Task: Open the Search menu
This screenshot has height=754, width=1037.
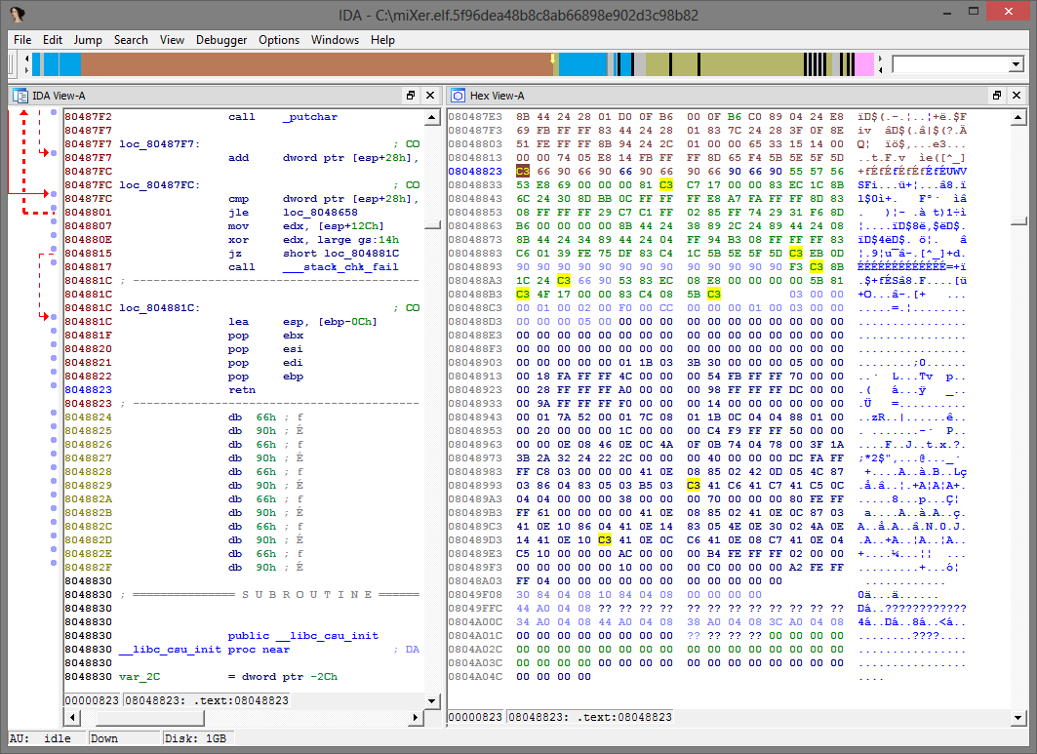Action: (131, 40)
